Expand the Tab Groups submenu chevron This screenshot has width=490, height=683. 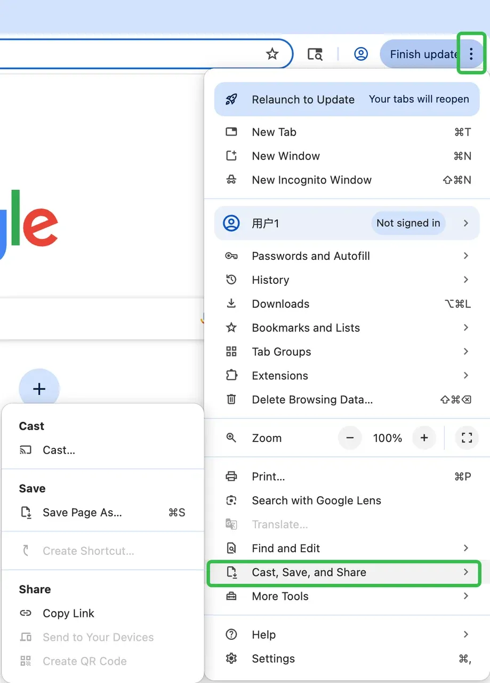[466, 352]
